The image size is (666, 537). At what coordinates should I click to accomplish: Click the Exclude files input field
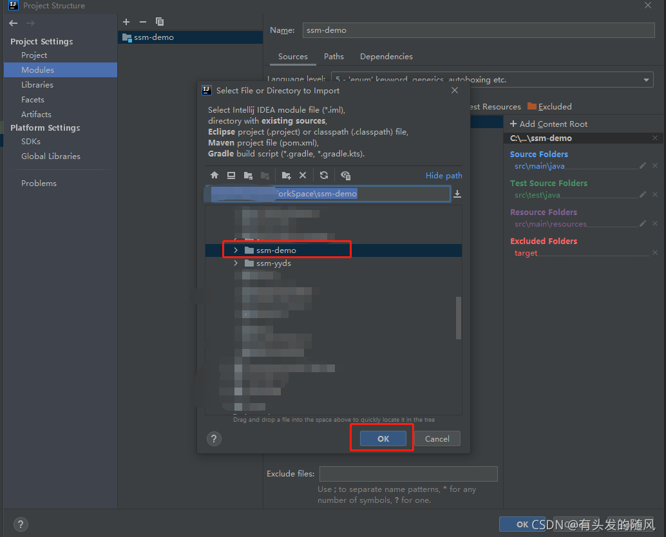coord(408,474)
